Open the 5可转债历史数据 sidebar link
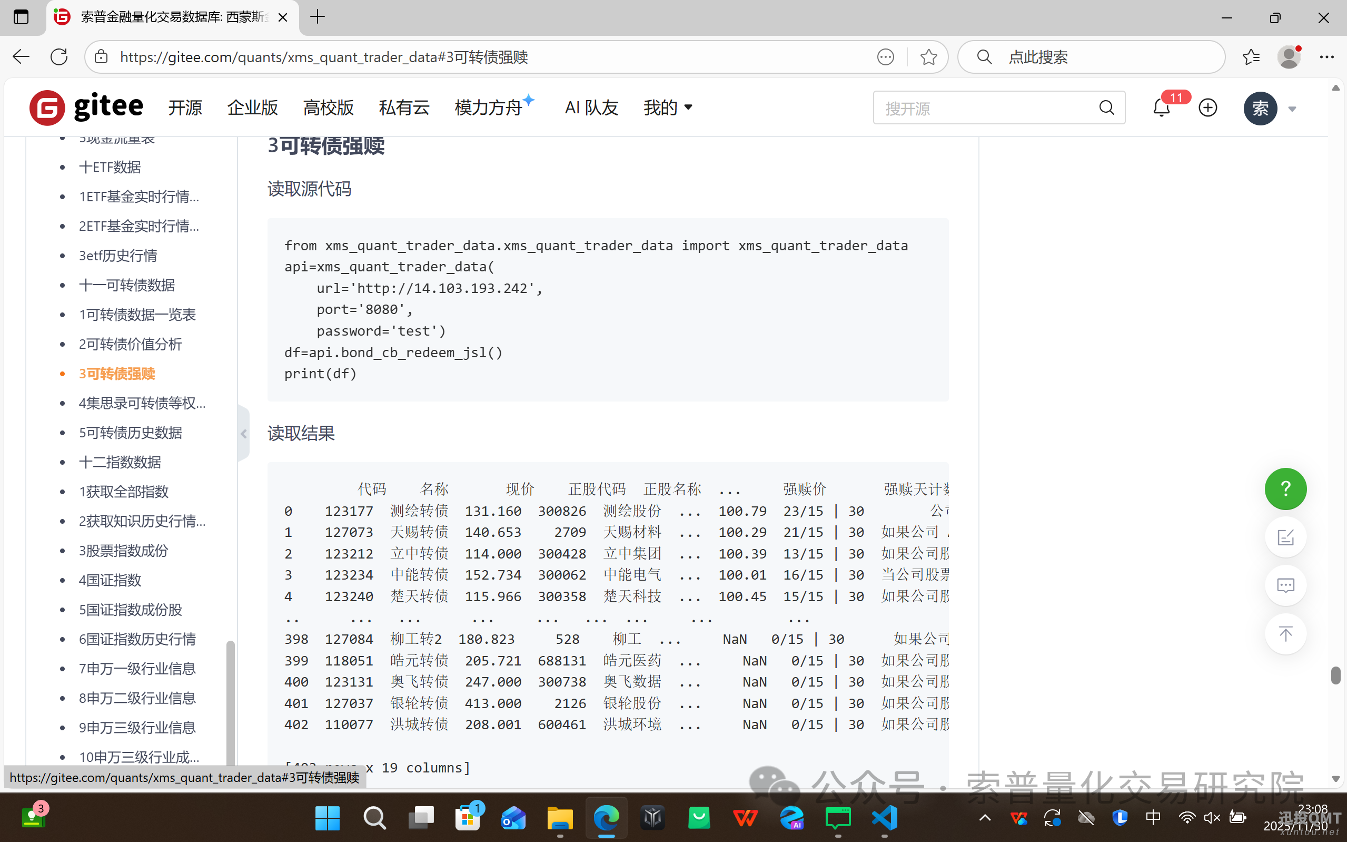The height and width of the screenshot is (842, 1347). [x=130, y=433]
